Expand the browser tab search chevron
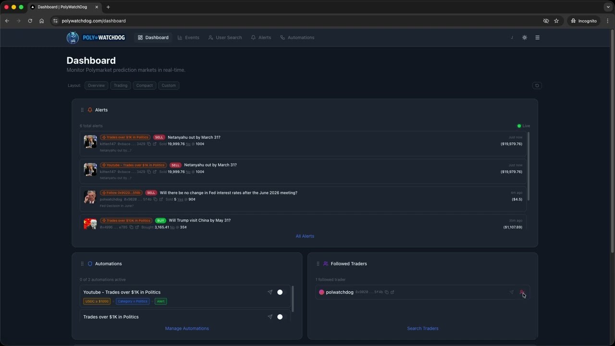615x346 pixels. (608, 7)
